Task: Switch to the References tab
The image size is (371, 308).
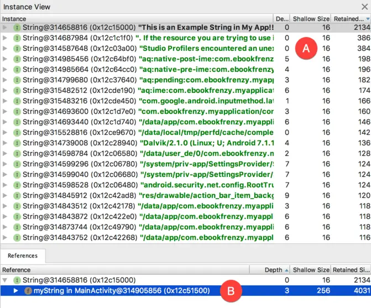Action: pos(23,255)
